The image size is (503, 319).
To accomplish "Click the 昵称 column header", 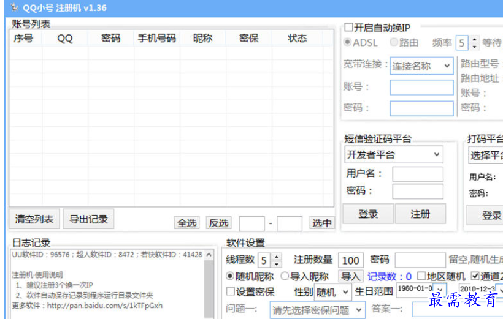I will (x=203, y=39).
